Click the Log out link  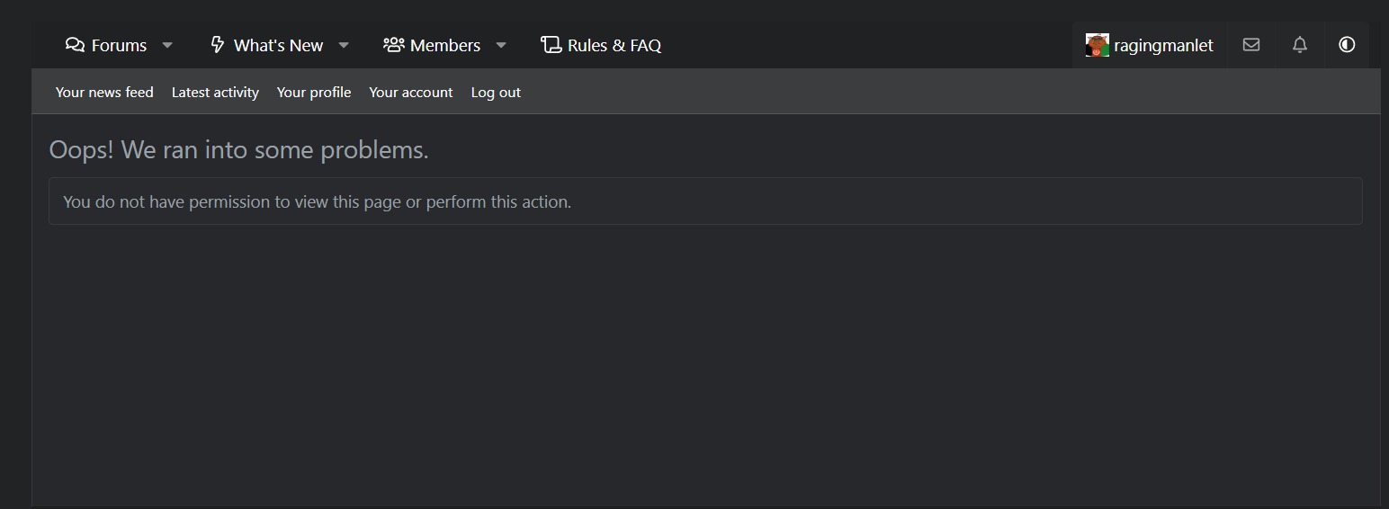496,93
